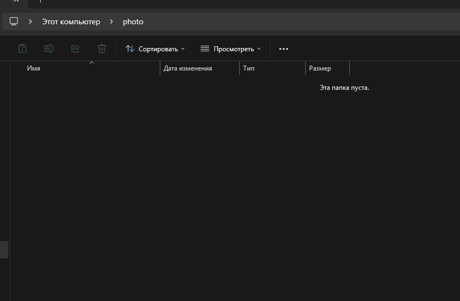The height and width of the screenshot is (301, 460).
Task: Click the lines icon beside Просмотреть
Action: tap(205, 49)
